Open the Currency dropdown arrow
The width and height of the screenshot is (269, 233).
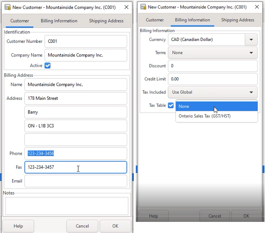251,40
